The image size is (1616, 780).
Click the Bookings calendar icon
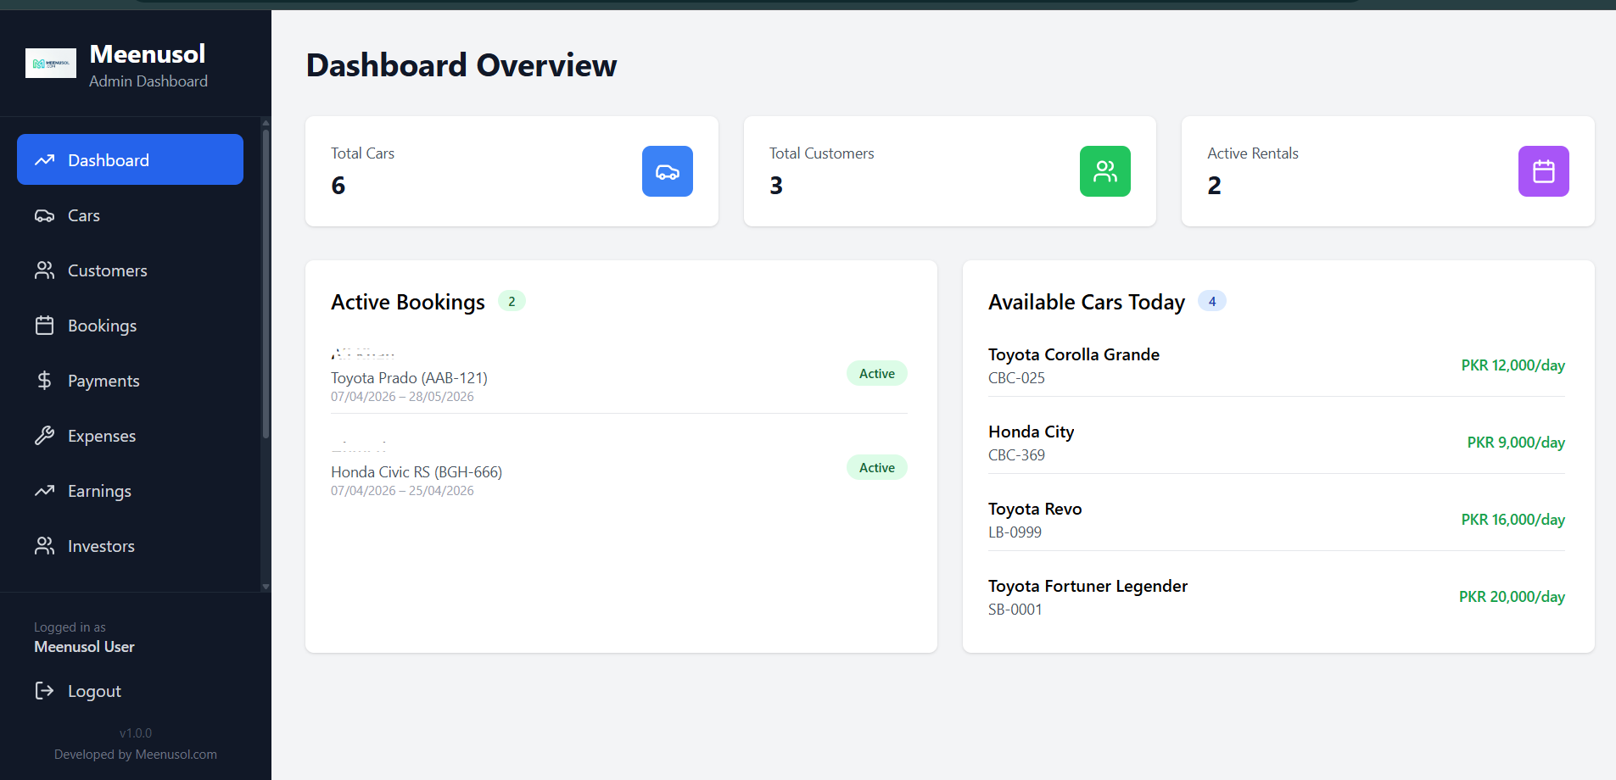[45, 325]
